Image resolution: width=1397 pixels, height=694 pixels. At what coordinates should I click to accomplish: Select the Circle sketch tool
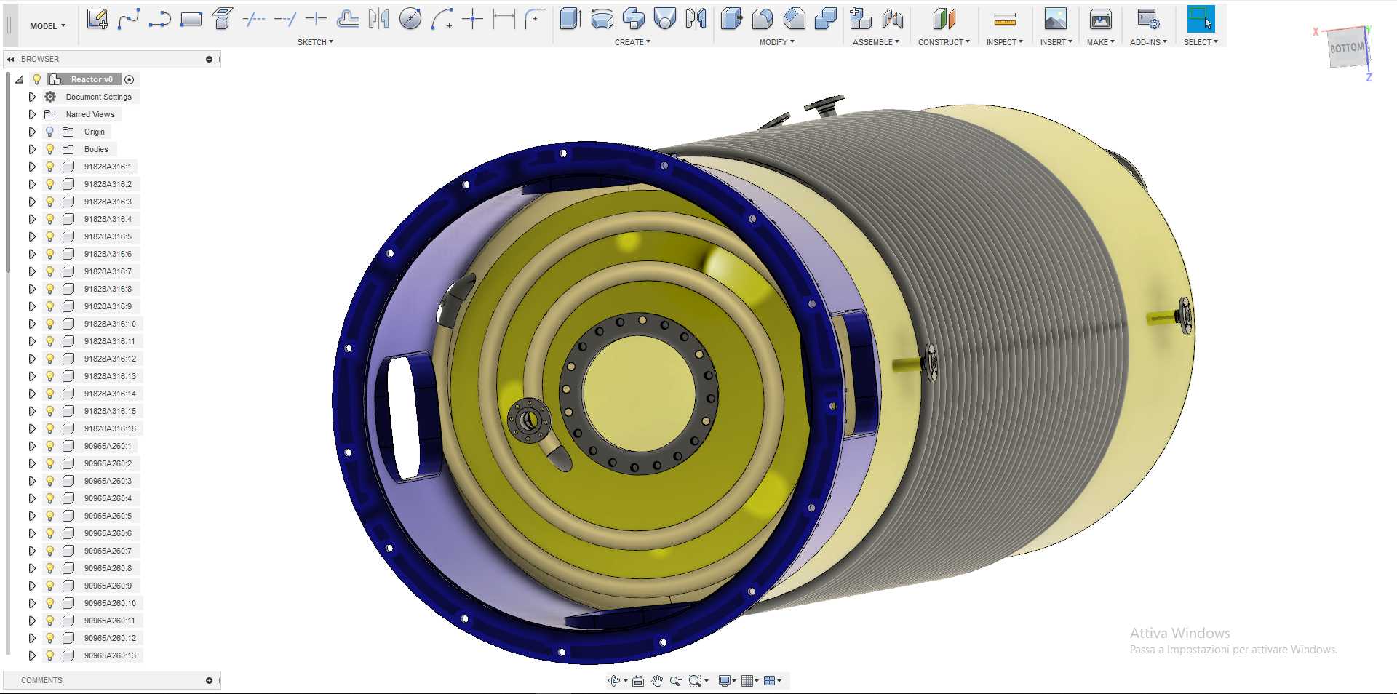pyautogui.click(x=410, y=19)
